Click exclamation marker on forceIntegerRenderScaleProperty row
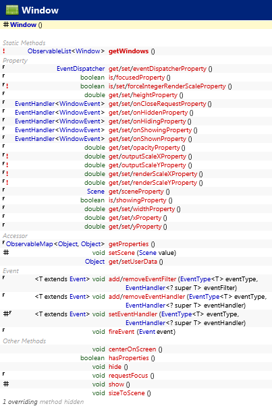Screen dimensions: 272x406 (7, 86)
